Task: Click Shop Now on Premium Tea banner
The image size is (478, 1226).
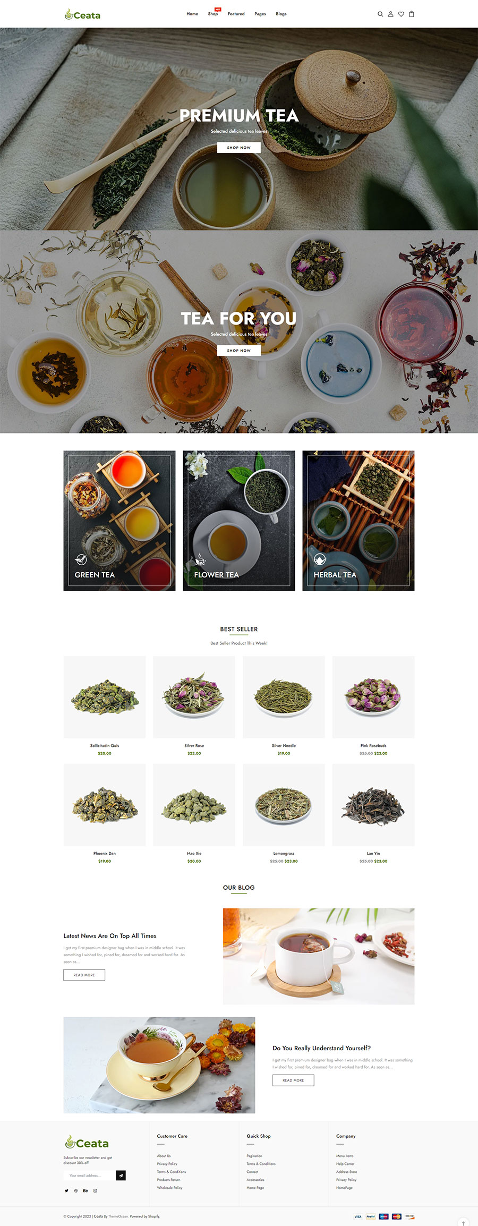Action: (x=239, y=148)
